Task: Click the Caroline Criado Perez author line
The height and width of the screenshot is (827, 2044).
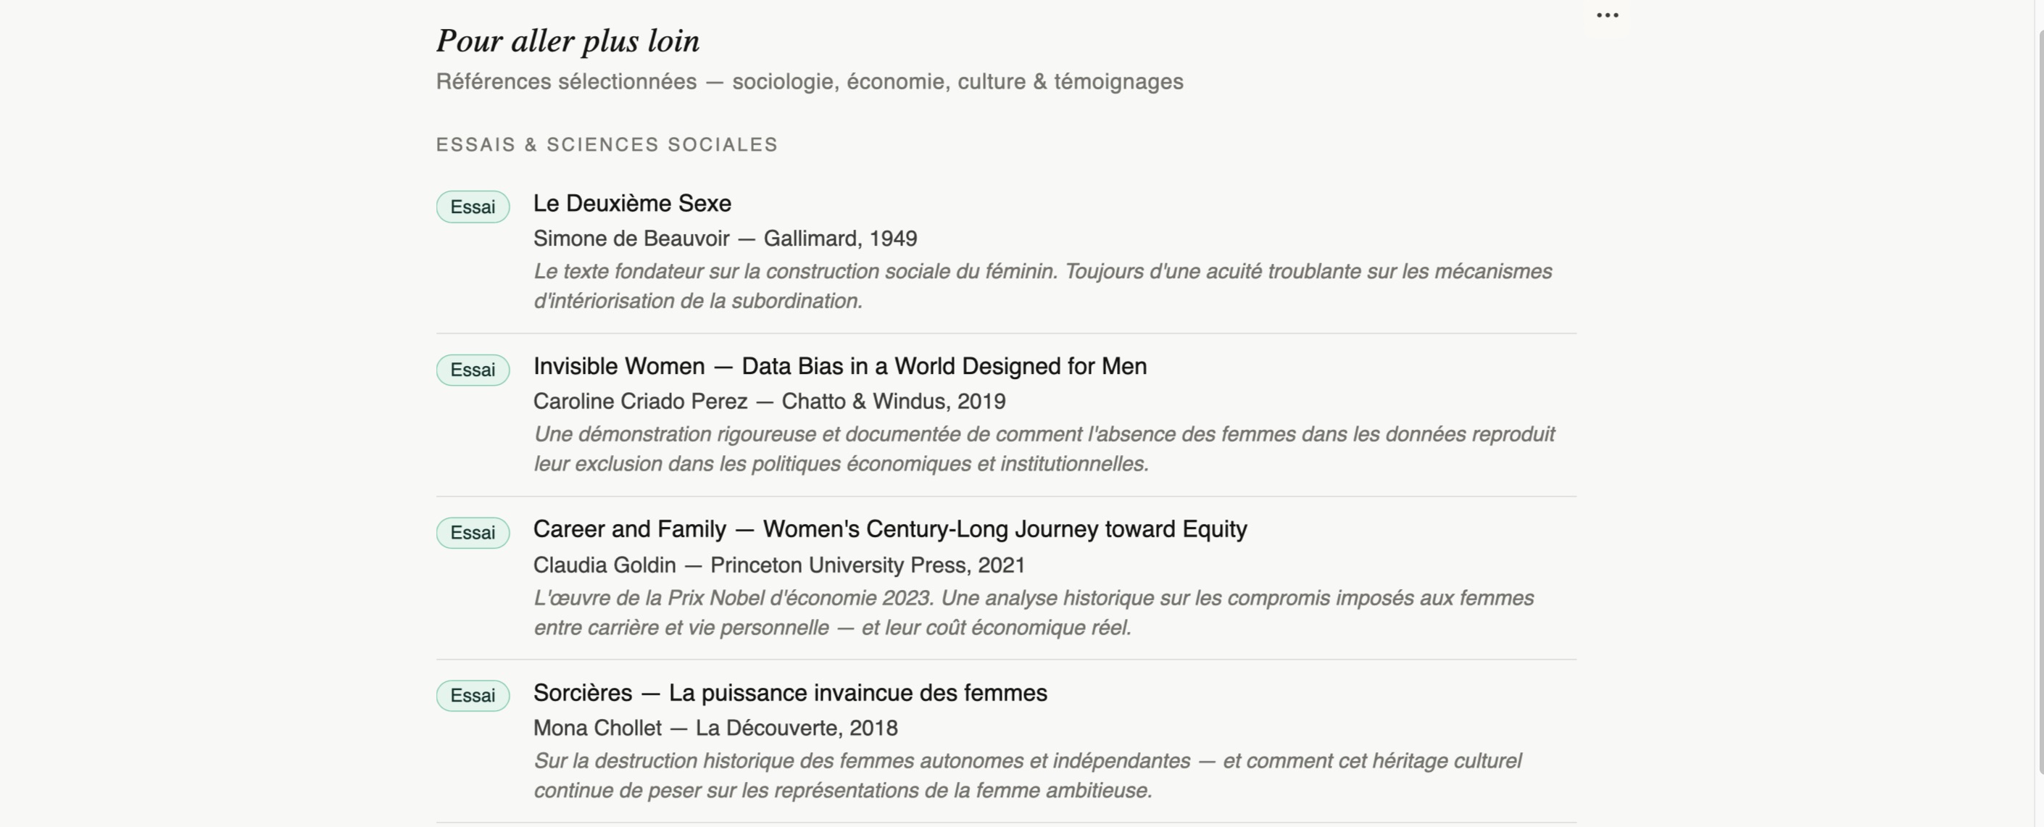Action: pyautogui.click(x=770, y=402)
